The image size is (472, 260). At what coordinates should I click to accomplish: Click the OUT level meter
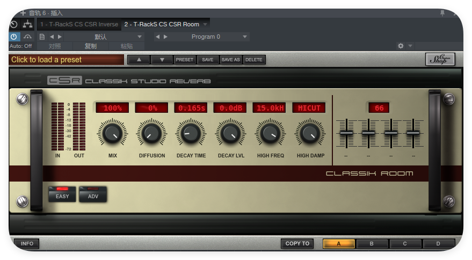tap(79, 126)
